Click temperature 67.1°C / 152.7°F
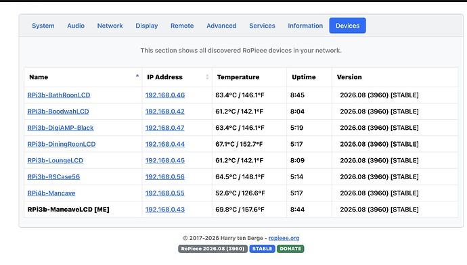Screen dimensions: 467x265 pyautogui.click(x=239, y=144)
